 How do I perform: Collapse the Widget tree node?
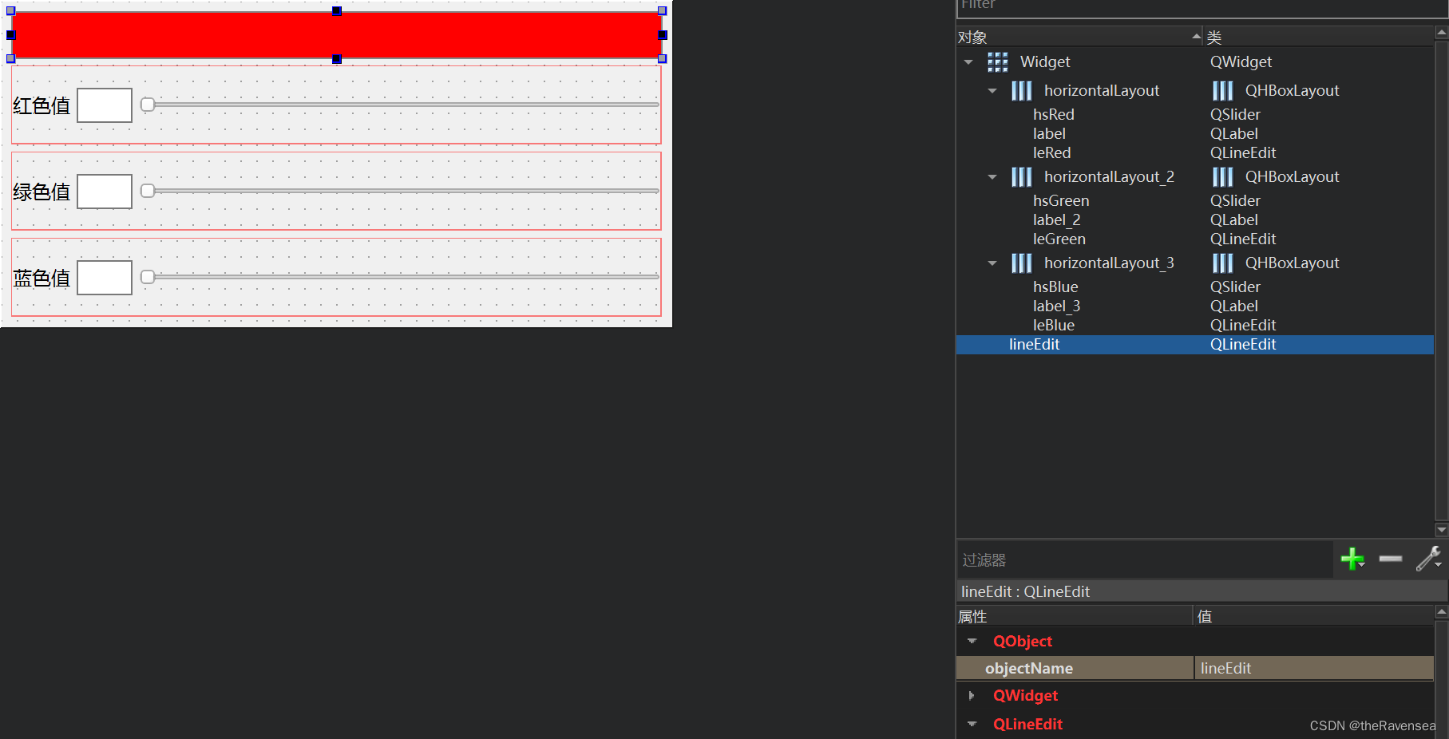(968, 62)
